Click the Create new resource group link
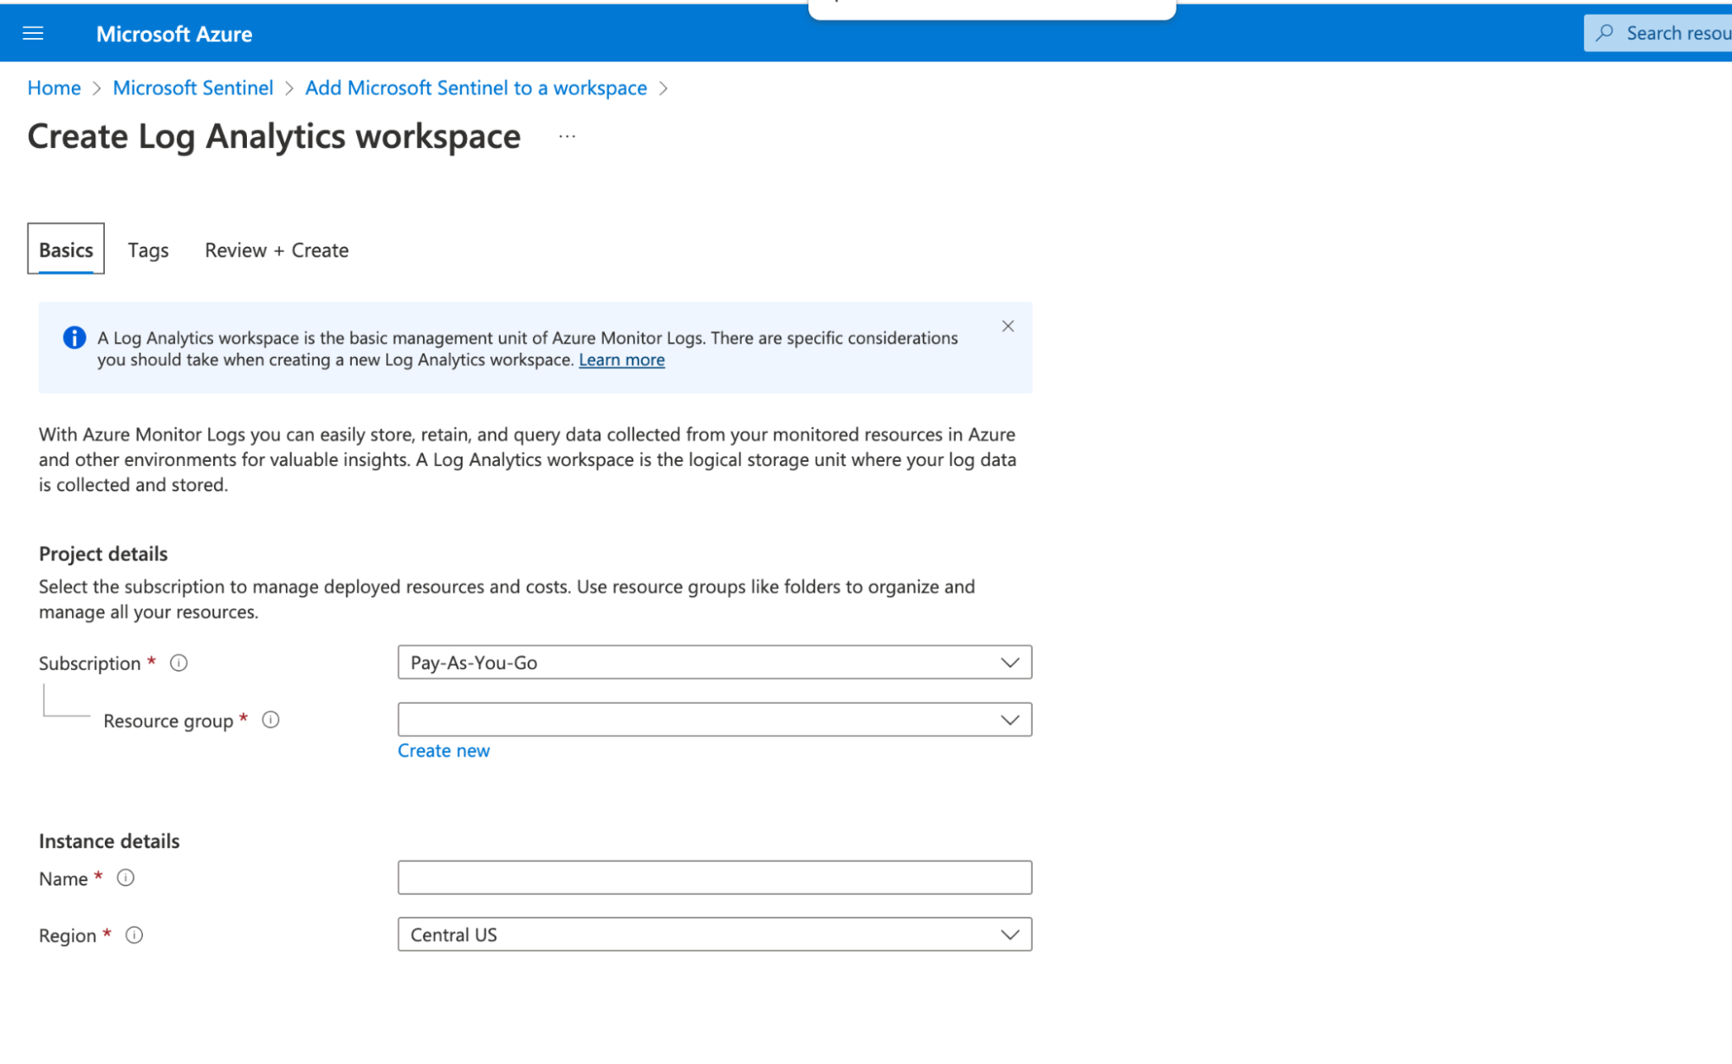The height and width of the screenshot is (1064, 1732). click(443, 749)
